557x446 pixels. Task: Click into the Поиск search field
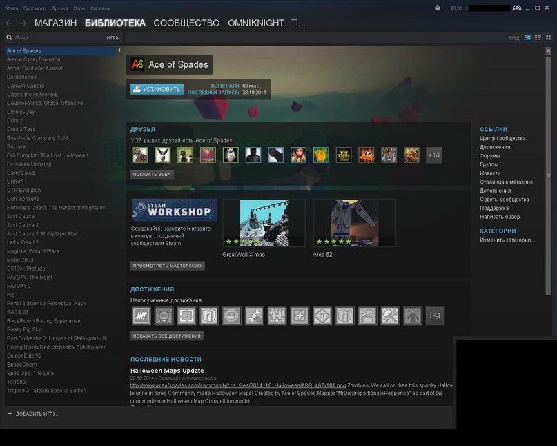point(59,37)
